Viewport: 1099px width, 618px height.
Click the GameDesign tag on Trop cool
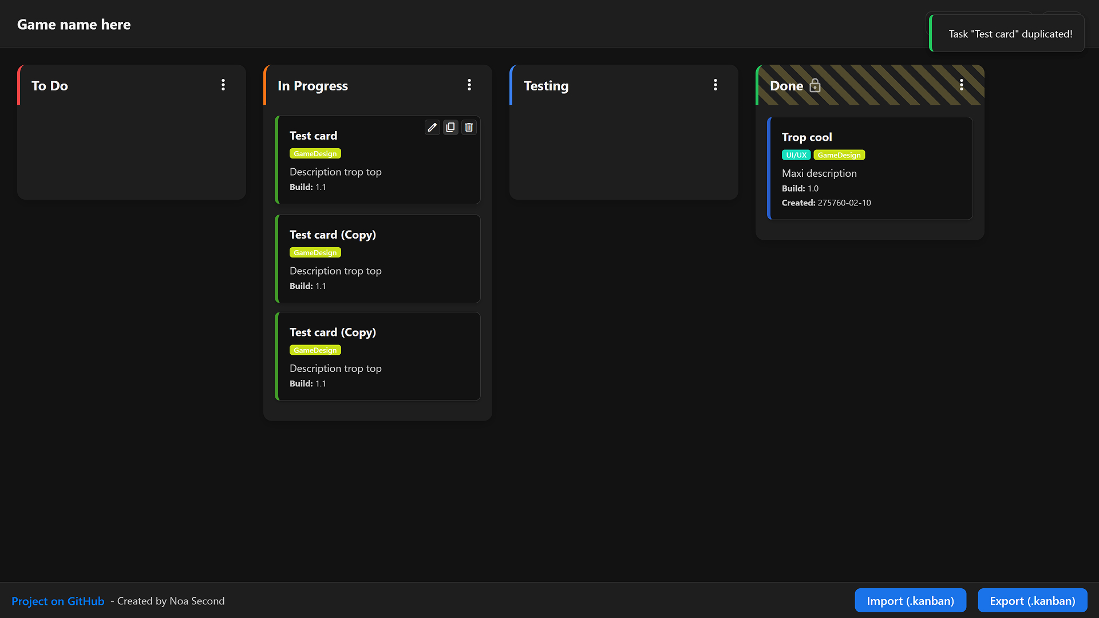point(839,155)
